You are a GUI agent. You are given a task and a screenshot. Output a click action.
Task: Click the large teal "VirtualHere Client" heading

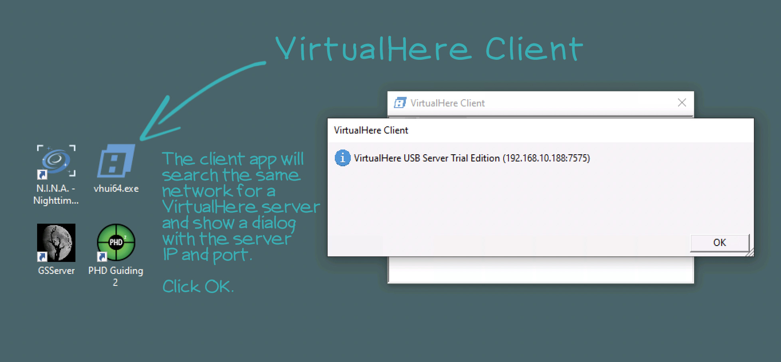coord(429,49)
